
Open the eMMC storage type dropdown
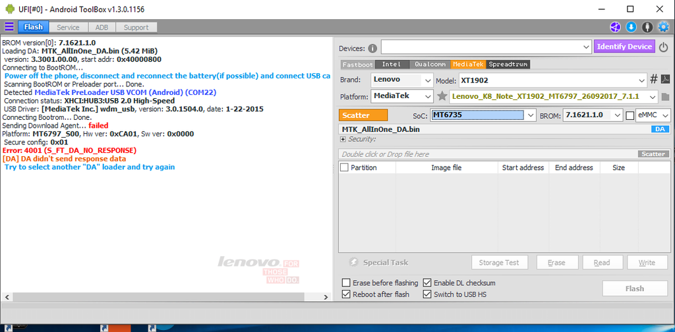(666, 115)
